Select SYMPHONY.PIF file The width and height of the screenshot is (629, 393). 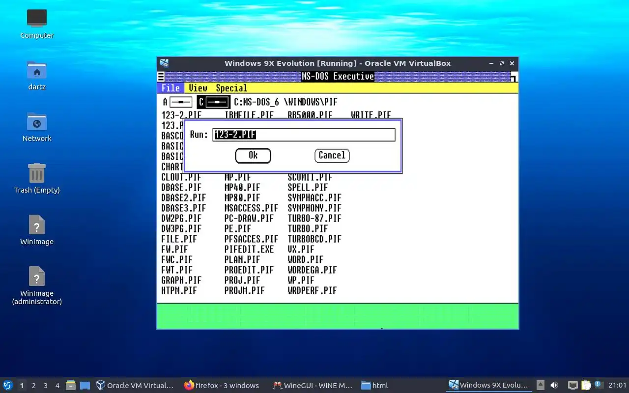click(x=314, y=208)
